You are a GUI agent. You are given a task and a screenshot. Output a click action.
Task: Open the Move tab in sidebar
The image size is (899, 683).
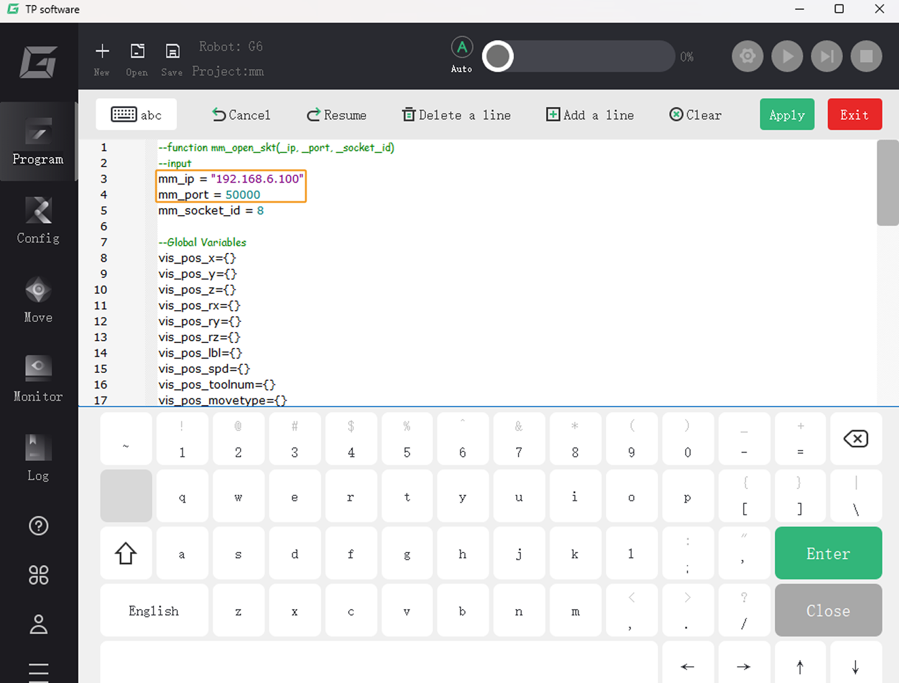point(38,300)
